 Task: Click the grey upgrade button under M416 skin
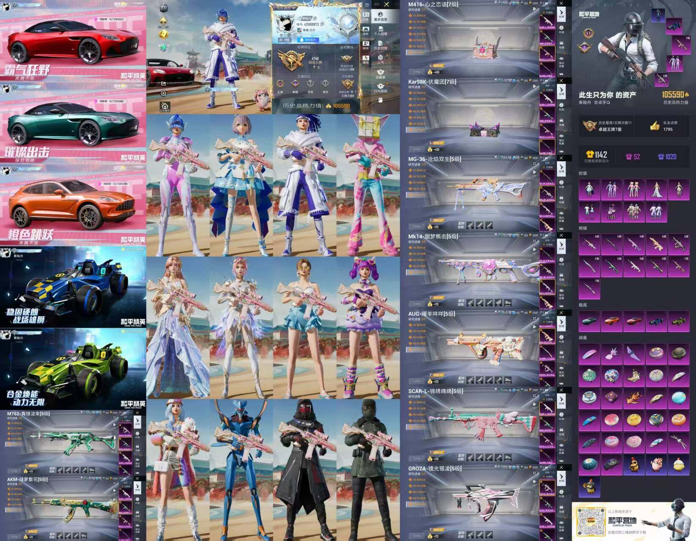pos(417,72)
